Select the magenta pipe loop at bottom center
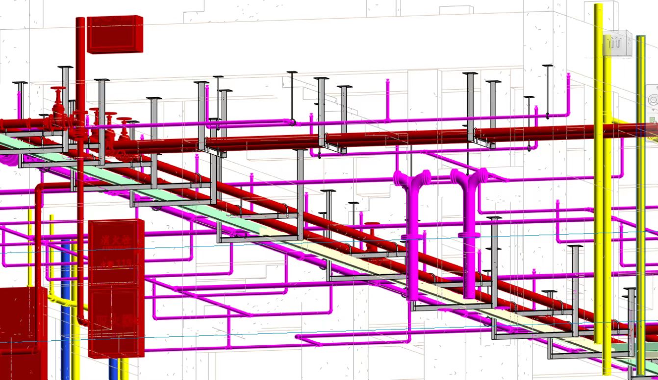The width and height of the screenshot is (658, 380). point(353,337)
